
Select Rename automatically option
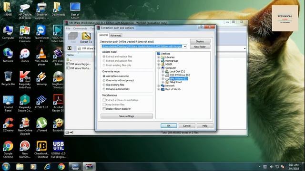click(x=104, y=89)
